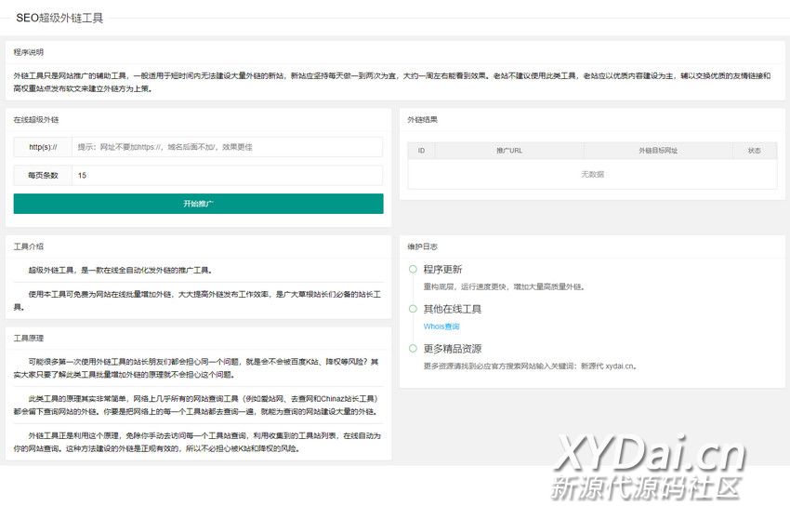Click the 每页条数 field showing 15
Screen dimensions: 790x506
[227, 175]
